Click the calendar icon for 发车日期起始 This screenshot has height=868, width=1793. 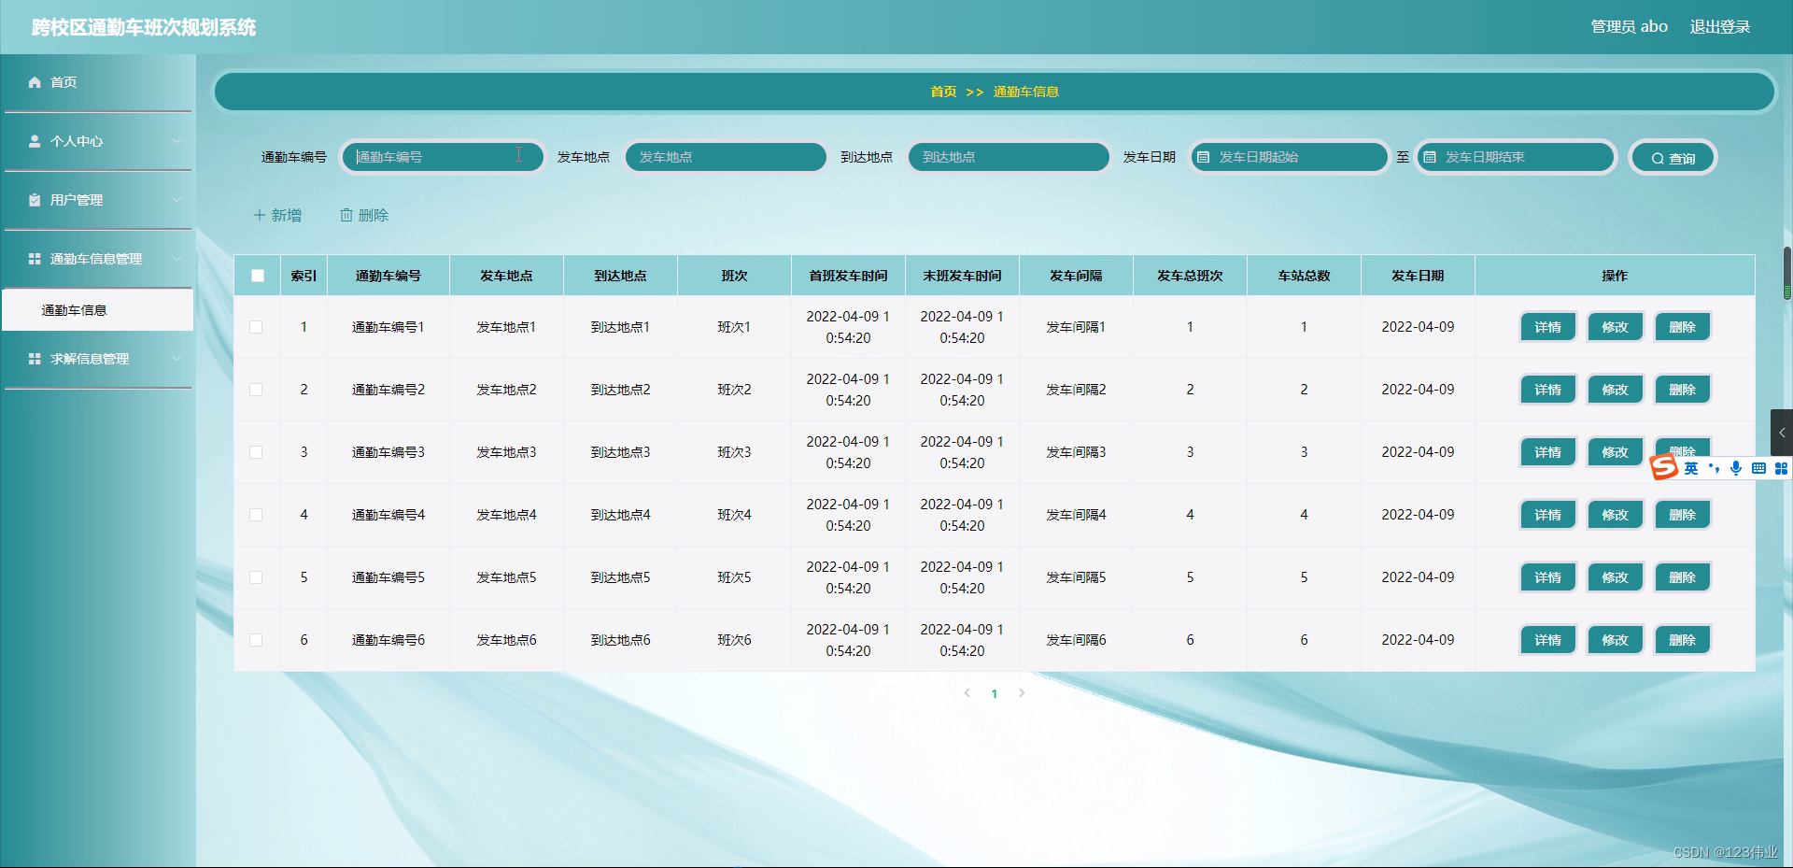[x=1204, y=157]
